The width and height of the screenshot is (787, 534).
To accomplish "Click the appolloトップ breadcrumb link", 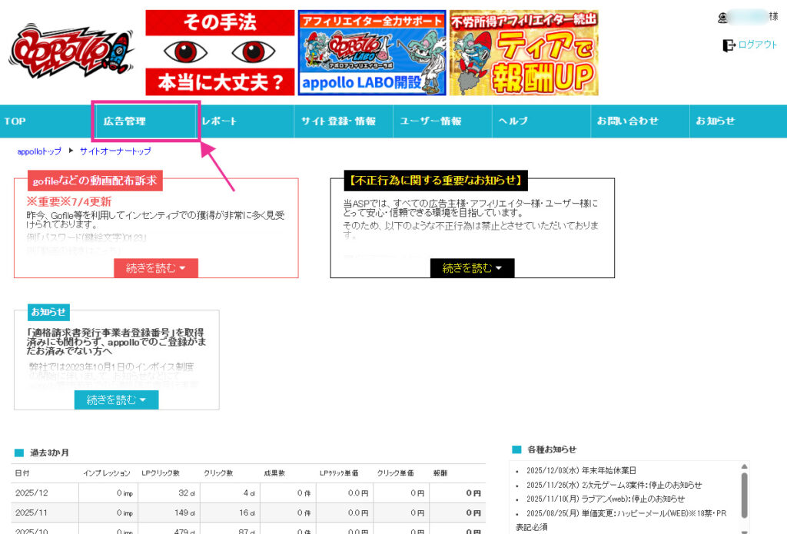I will click(39, 151).
